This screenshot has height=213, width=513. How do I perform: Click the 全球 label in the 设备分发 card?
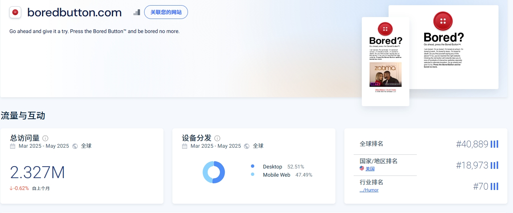point(258,146)
